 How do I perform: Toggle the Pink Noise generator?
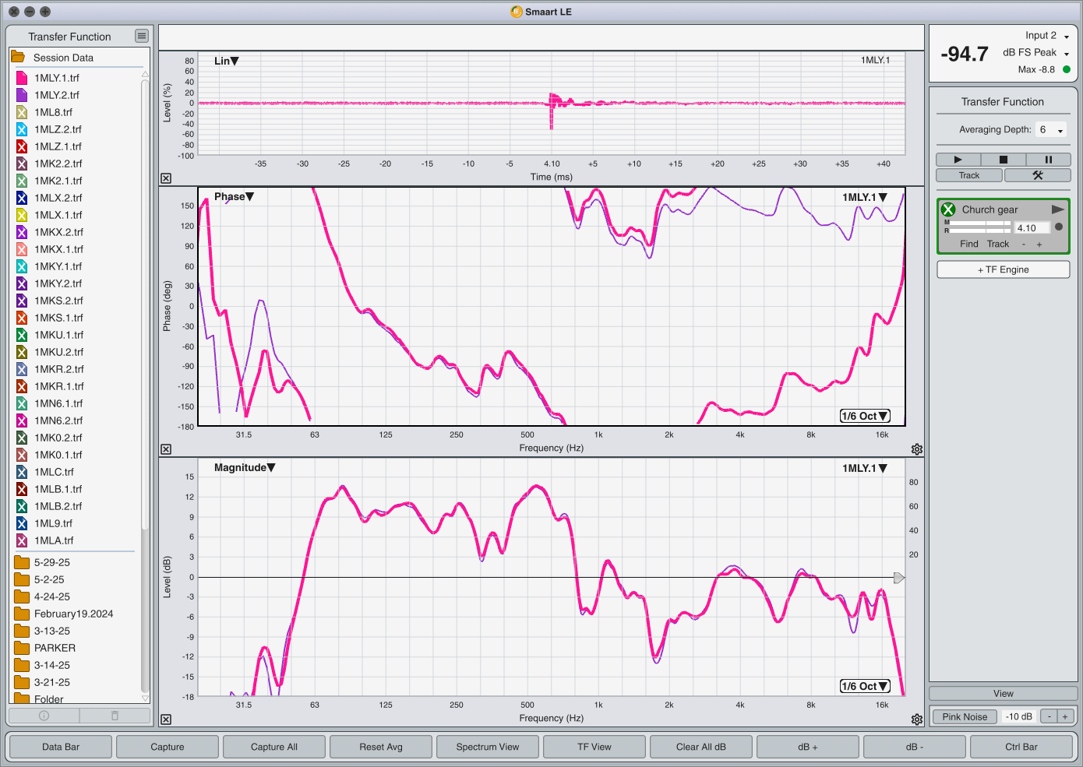point(965,716)
